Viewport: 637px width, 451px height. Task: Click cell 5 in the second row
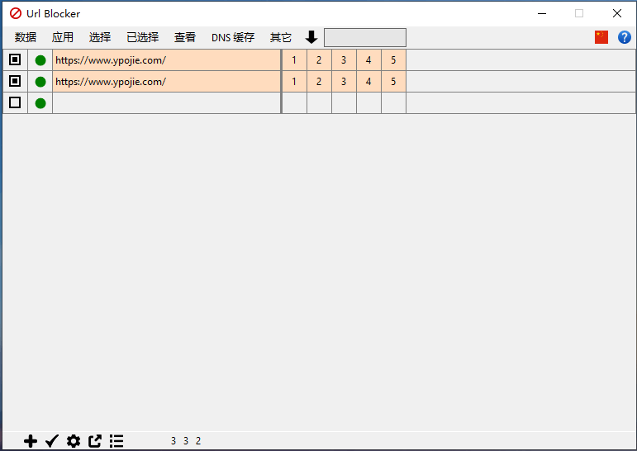pyautogui.click(x=393, y=82)
